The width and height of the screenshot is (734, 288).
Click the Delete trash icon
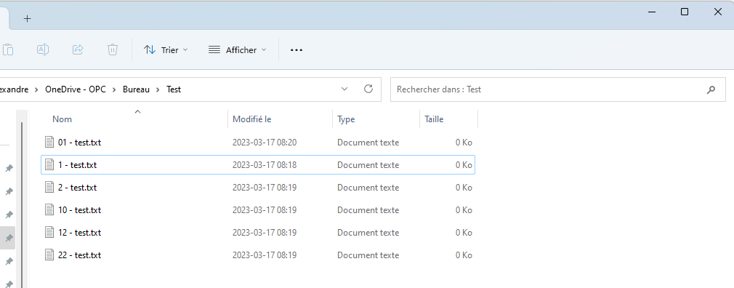coord(113,49)
